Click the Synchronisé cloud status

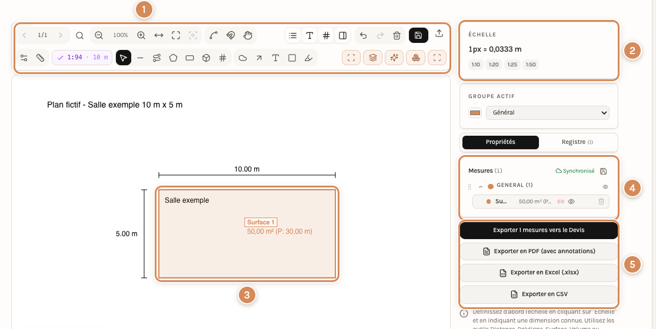[574, 171]
